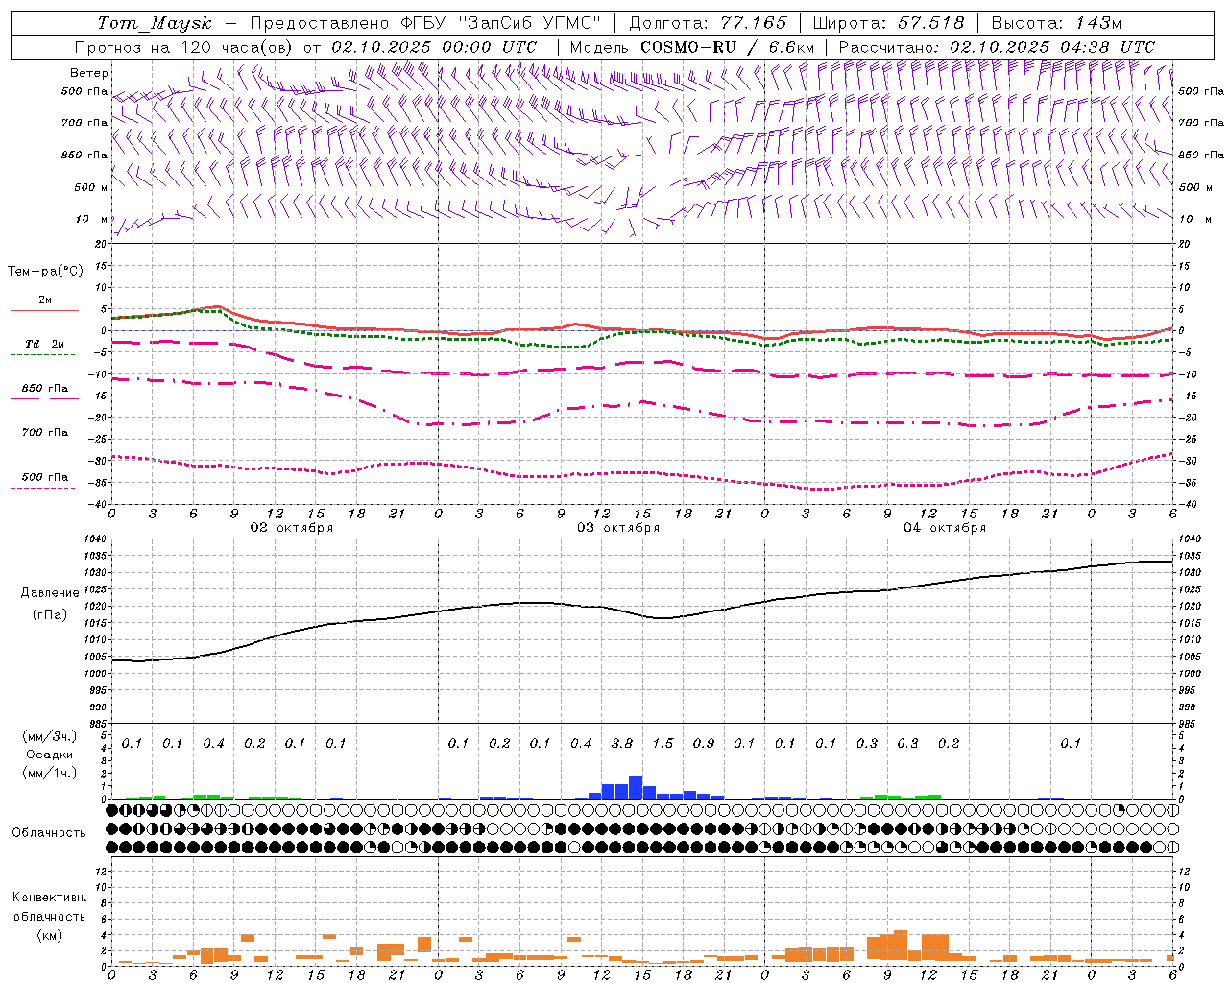Click the tallest orange convective cloud bar
The image size is (1229, 983).
click(x=901, y=945)
